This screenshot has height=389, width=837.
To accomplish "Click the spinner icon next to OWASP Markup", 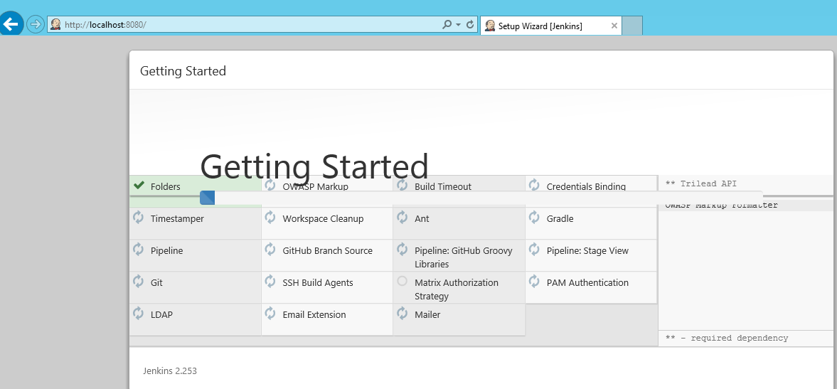I will 270,185.
